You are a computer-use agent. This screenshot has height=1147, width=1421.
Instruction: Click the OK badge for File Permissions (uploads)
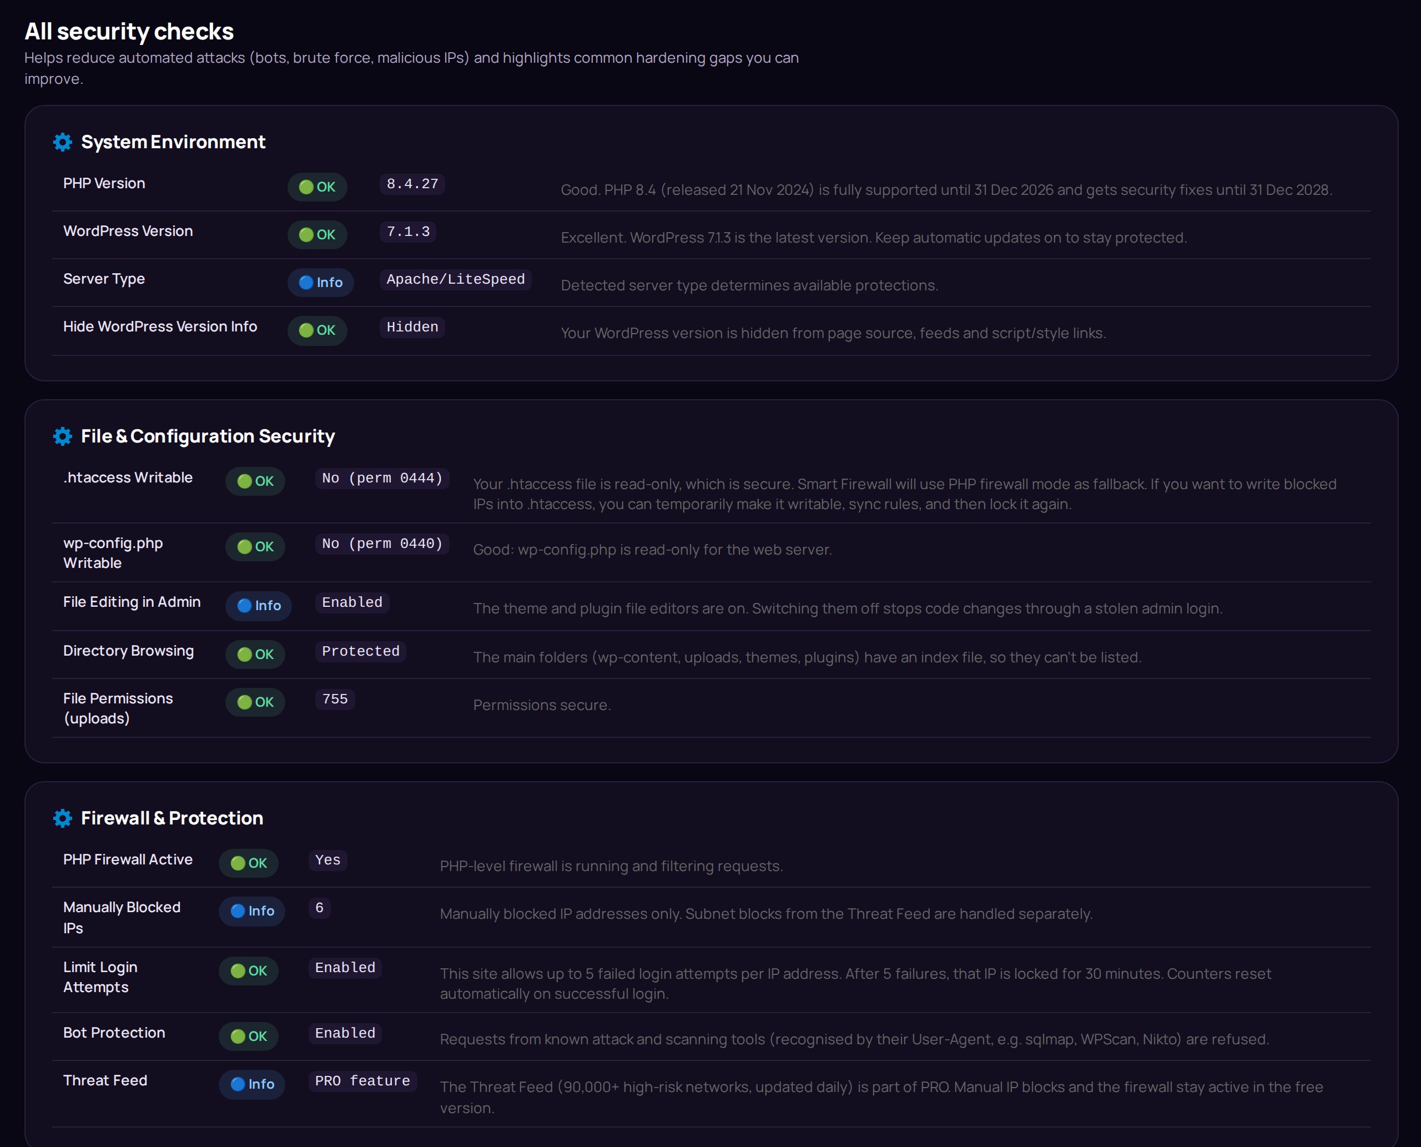tap(256, 702)
